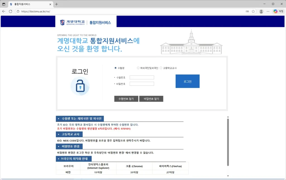The height and width of the screenshot is (180, 286).
Task: Click the browser back arrow
Action: (4, 11)
